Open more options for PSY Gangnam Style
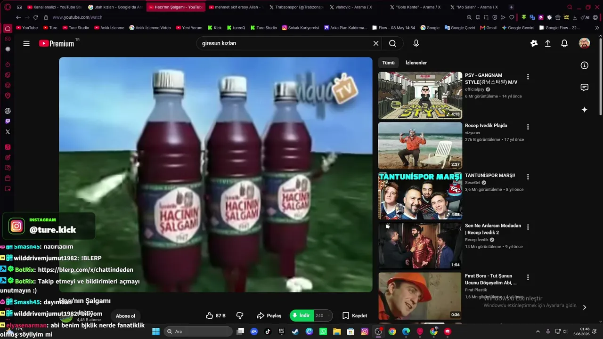The height and width of the screenshot is (339, 603). pos(528,77)
